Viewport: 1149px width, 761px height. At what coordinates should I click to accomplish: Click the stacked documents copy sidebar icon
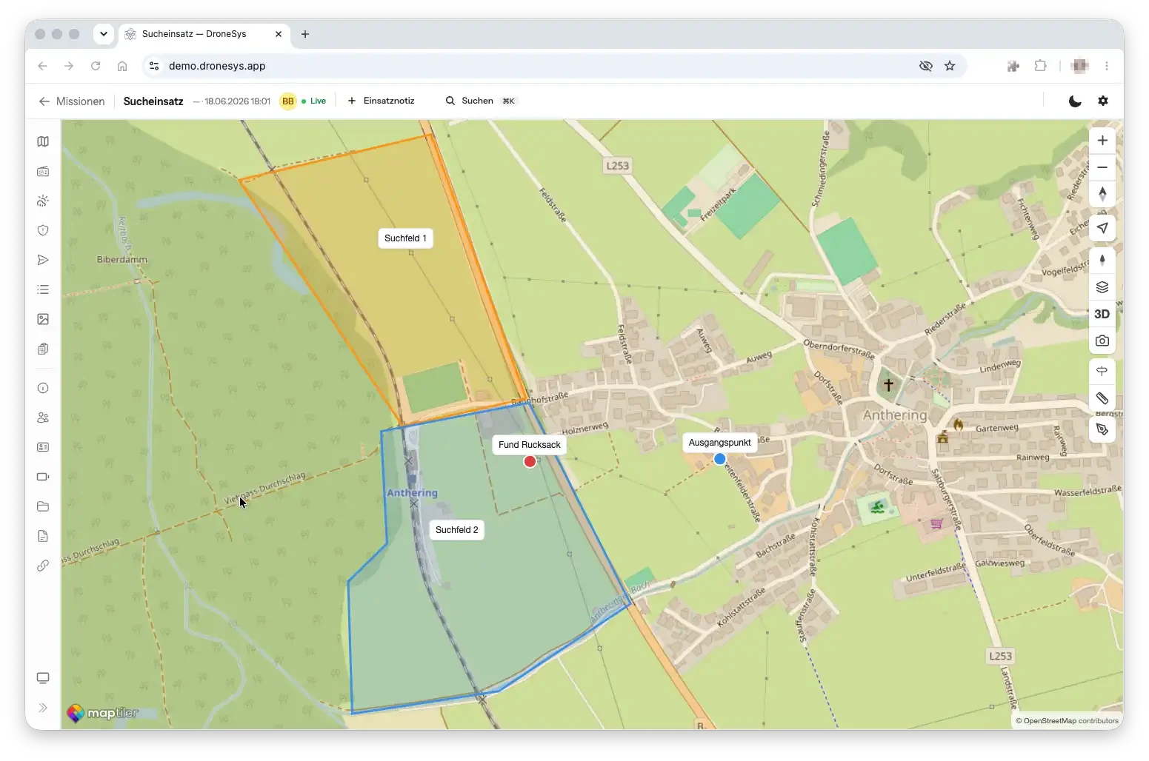43,349
